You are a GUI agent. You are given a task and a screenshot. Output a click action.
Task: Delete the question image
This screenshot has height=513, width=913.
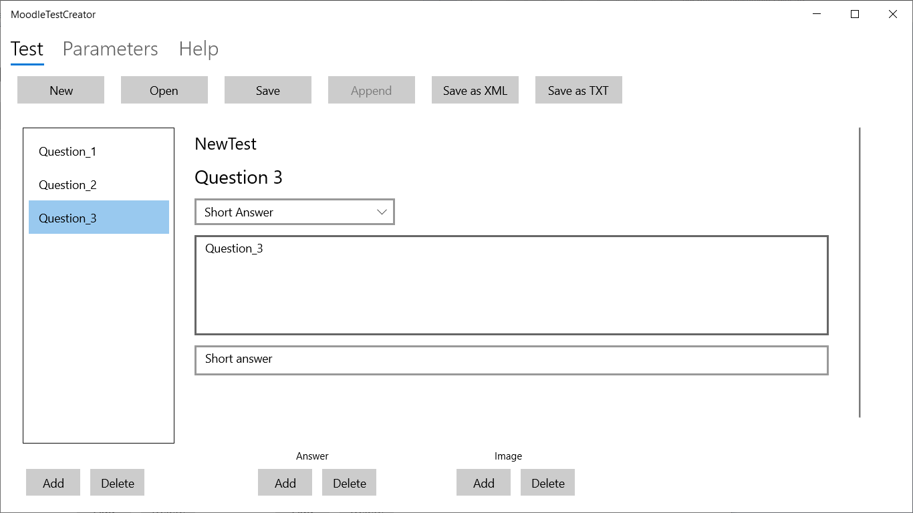(548, 483)
